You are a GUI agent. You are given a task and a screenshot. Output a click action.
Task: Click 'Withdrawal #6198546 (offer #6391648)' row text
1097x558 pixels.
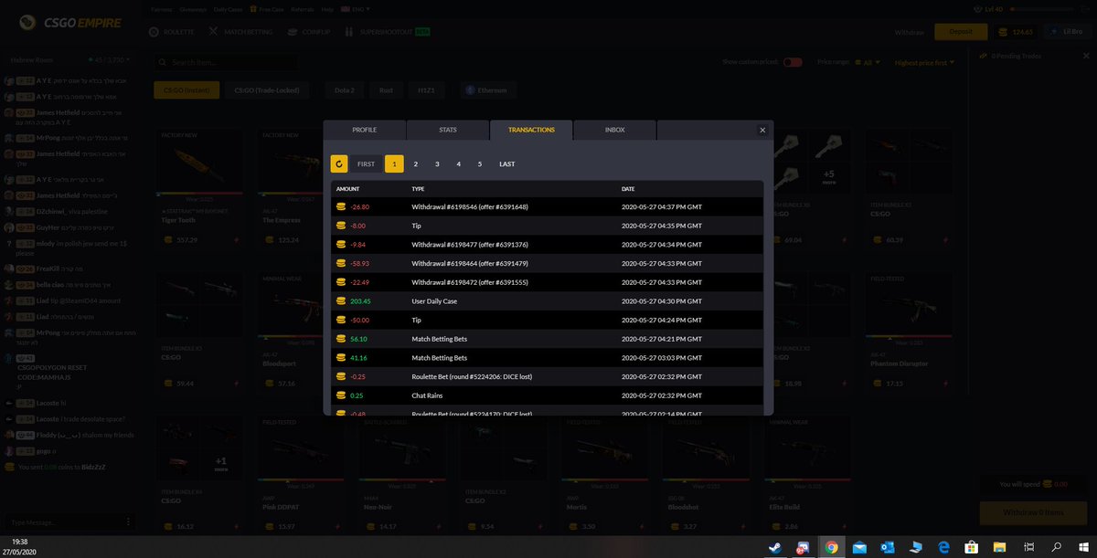(470, 207)
